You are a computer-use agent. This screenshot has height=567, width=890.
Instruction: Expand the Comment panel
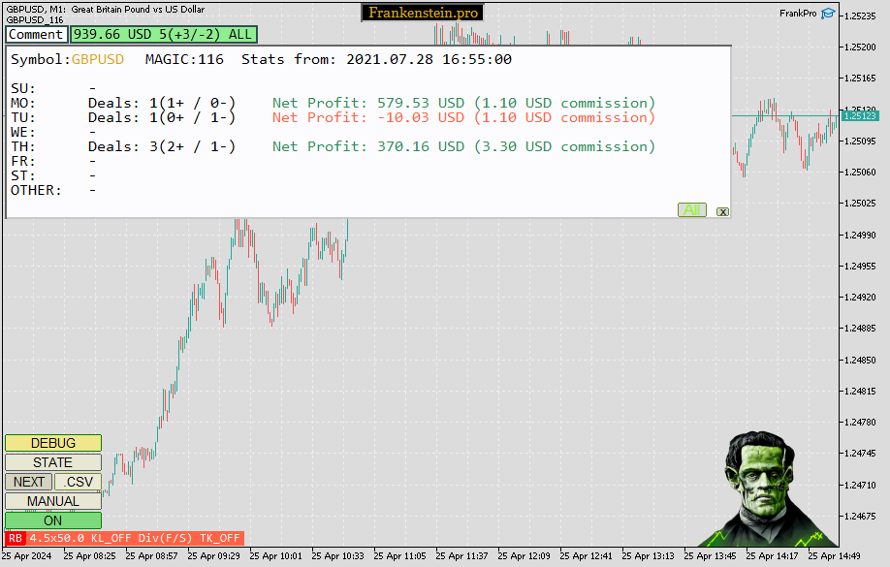click(36, 34)
